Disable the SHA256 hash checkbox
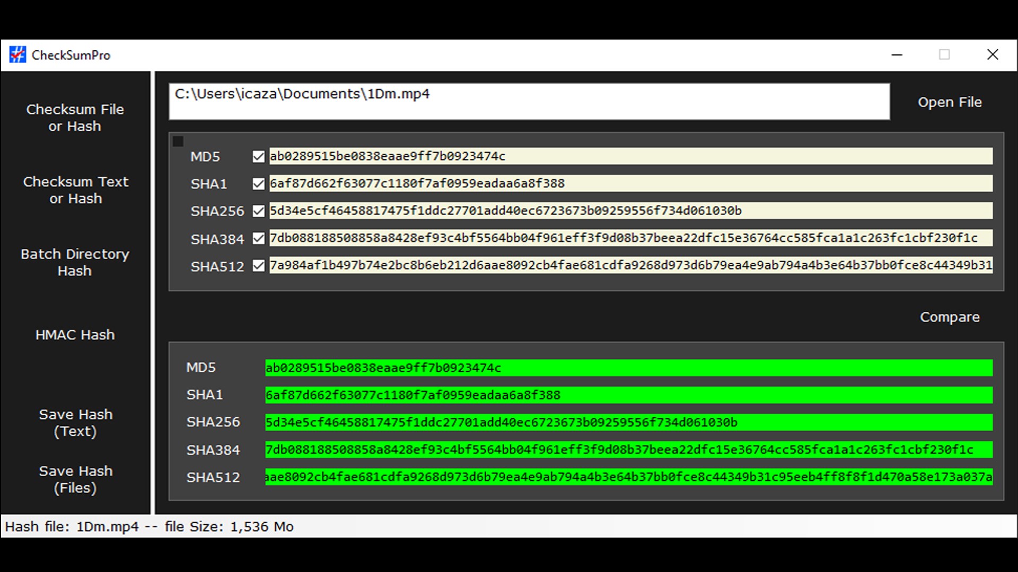 point(258,211)
